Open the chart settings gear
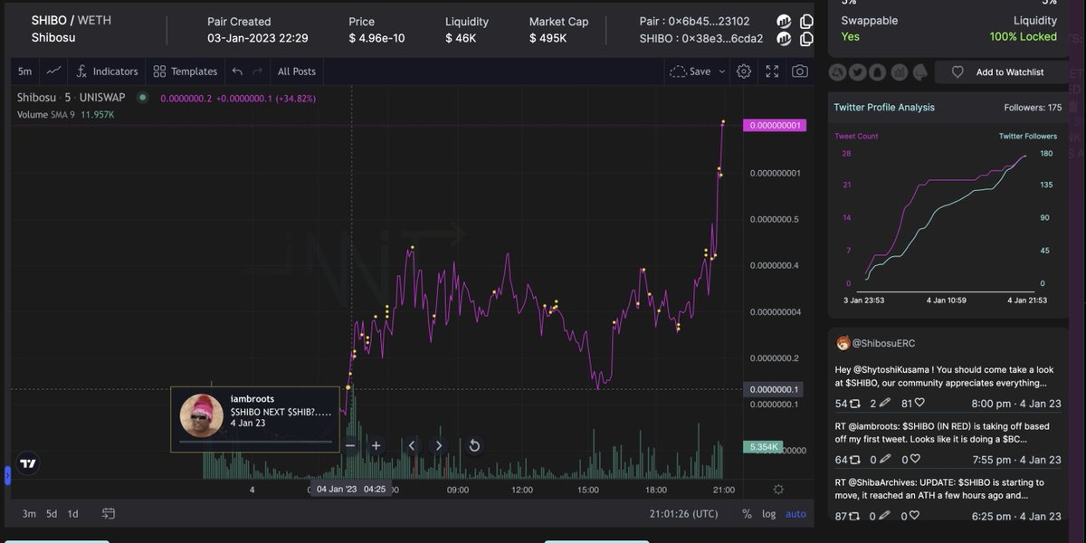 (x=744, y=71)
